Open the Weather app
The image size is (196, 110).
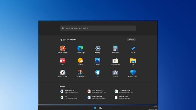click(80, 60)
